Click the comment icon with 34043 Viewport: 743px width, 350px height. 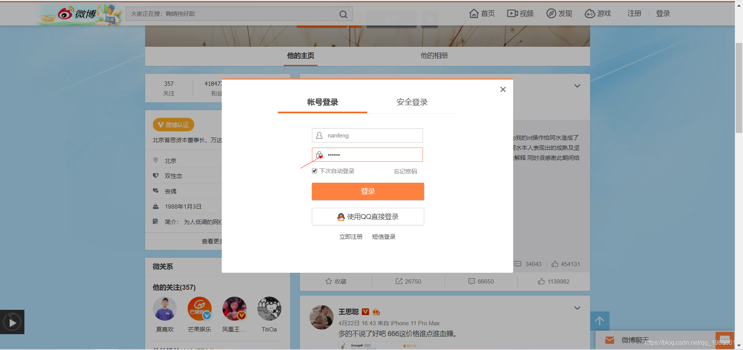518,264
